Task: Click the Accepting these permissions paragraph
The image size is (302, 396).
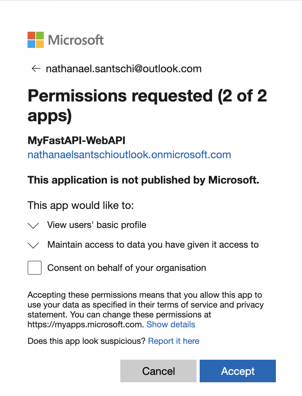Action: click(145, 304)
